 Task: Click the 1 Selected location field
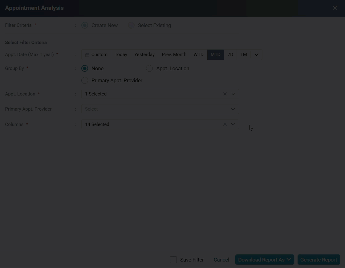(160, 94)
